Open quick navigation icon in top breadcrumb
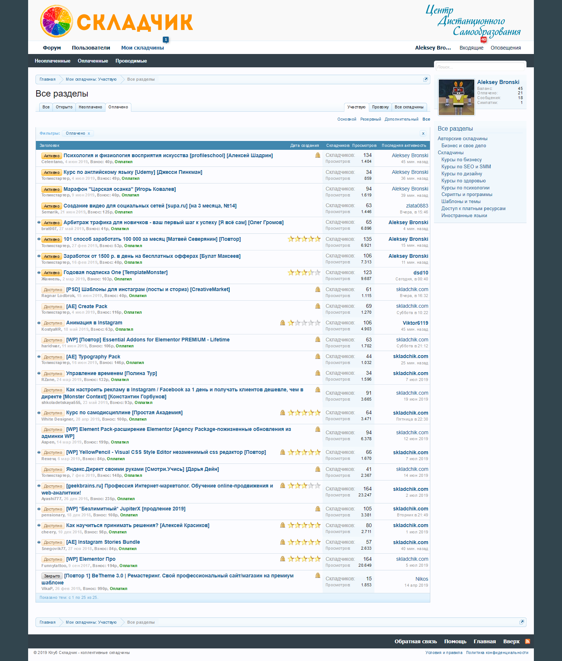 coord(425,79)
